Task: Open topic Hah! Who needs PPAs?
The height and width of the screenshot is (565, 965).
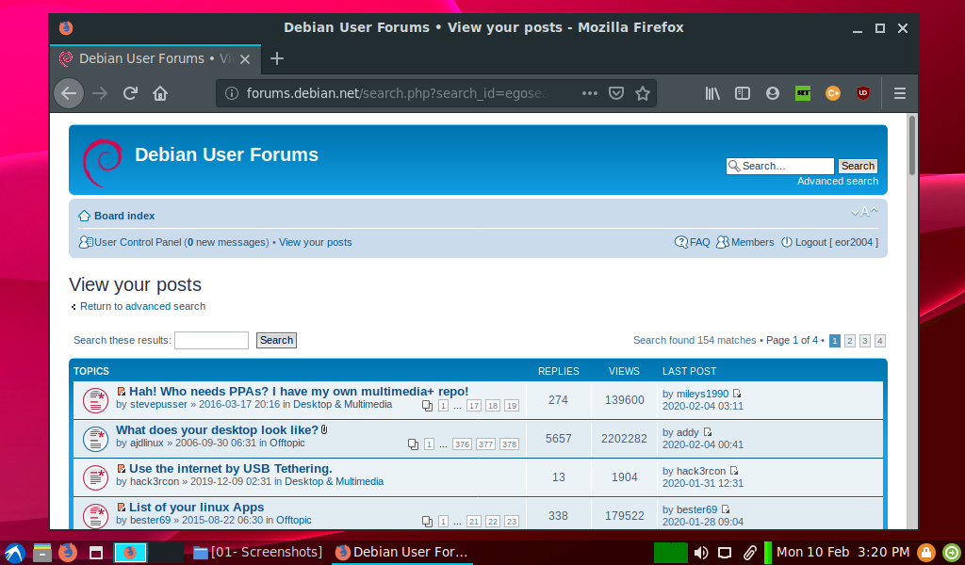Action: tap(299, 392)
